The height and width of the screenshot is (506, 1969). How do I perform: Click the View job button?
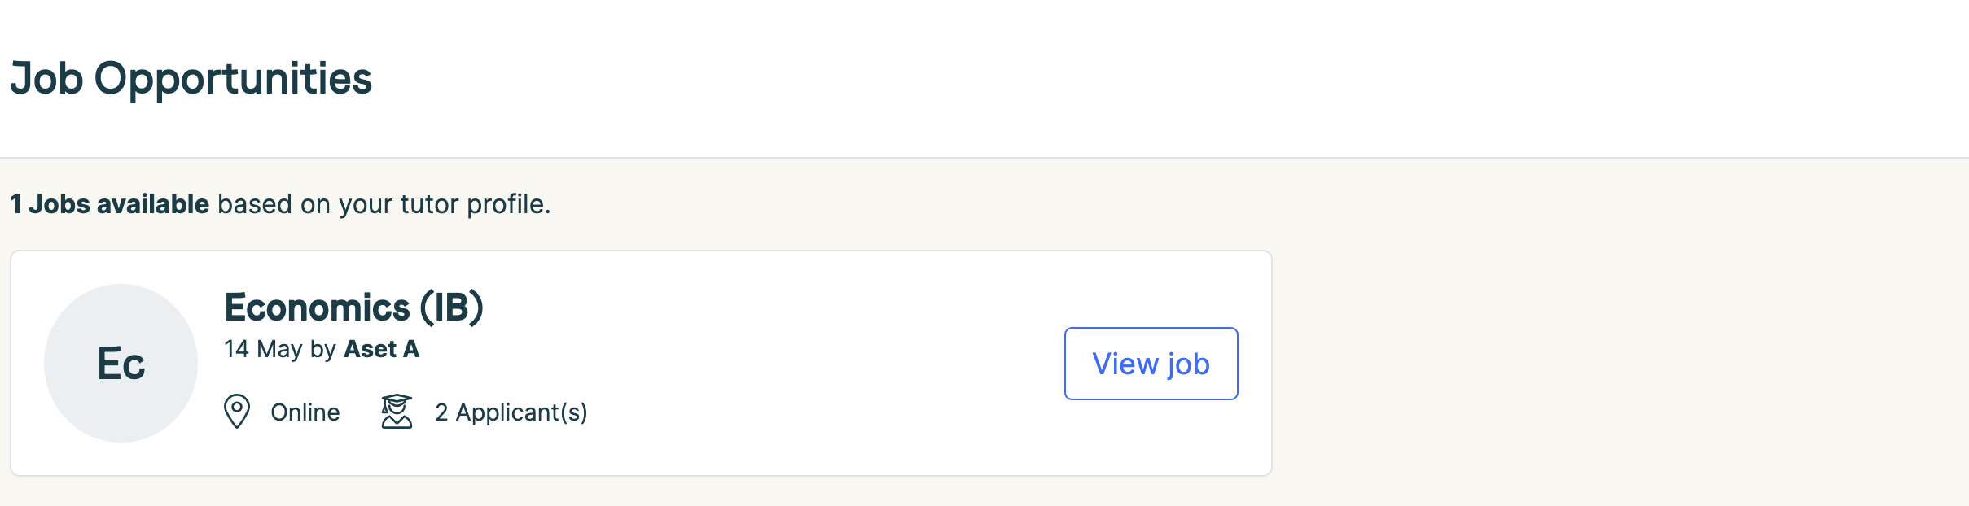[x=1151, y=364]
